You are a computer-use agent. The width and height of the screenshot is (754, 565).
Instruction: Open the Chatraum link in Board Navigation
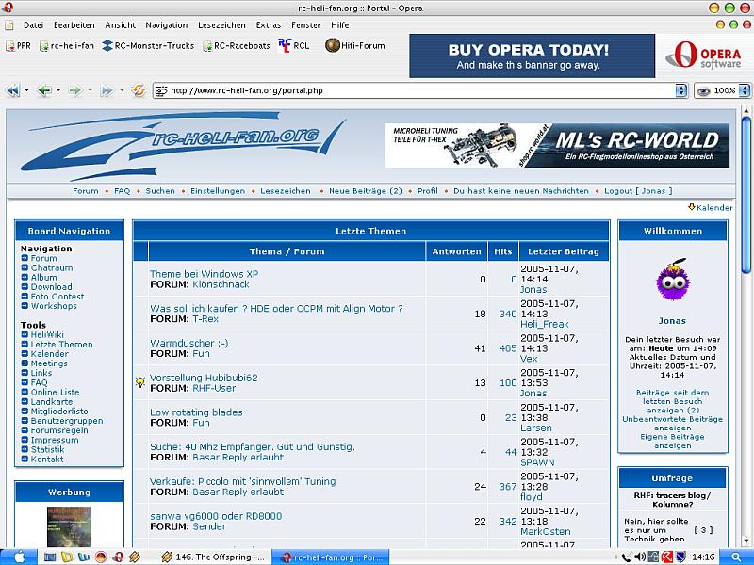52,267
